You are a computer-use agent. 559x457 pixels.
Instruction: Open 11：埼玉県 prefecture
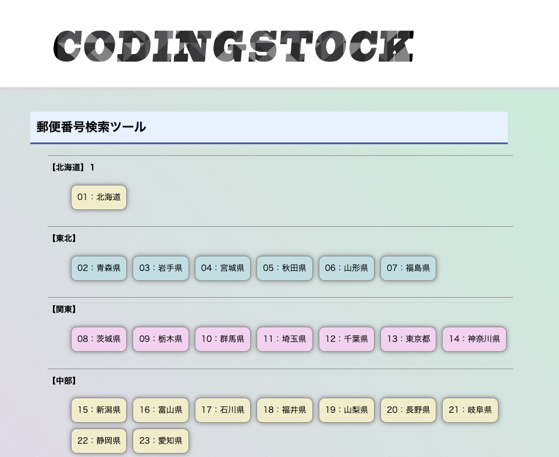tap(284, 339)
